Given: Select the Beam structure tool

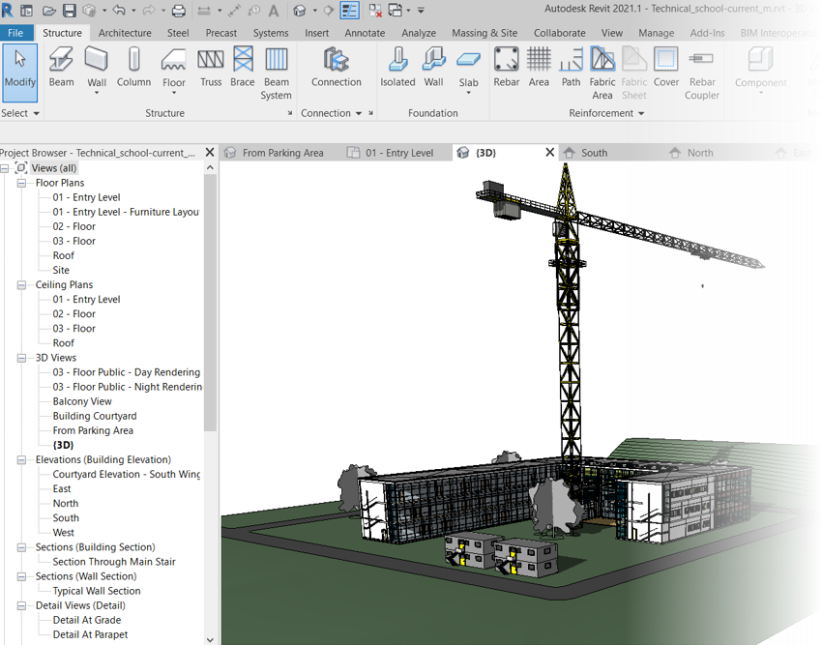Looking at the screenshot, I should click(61, 69).
